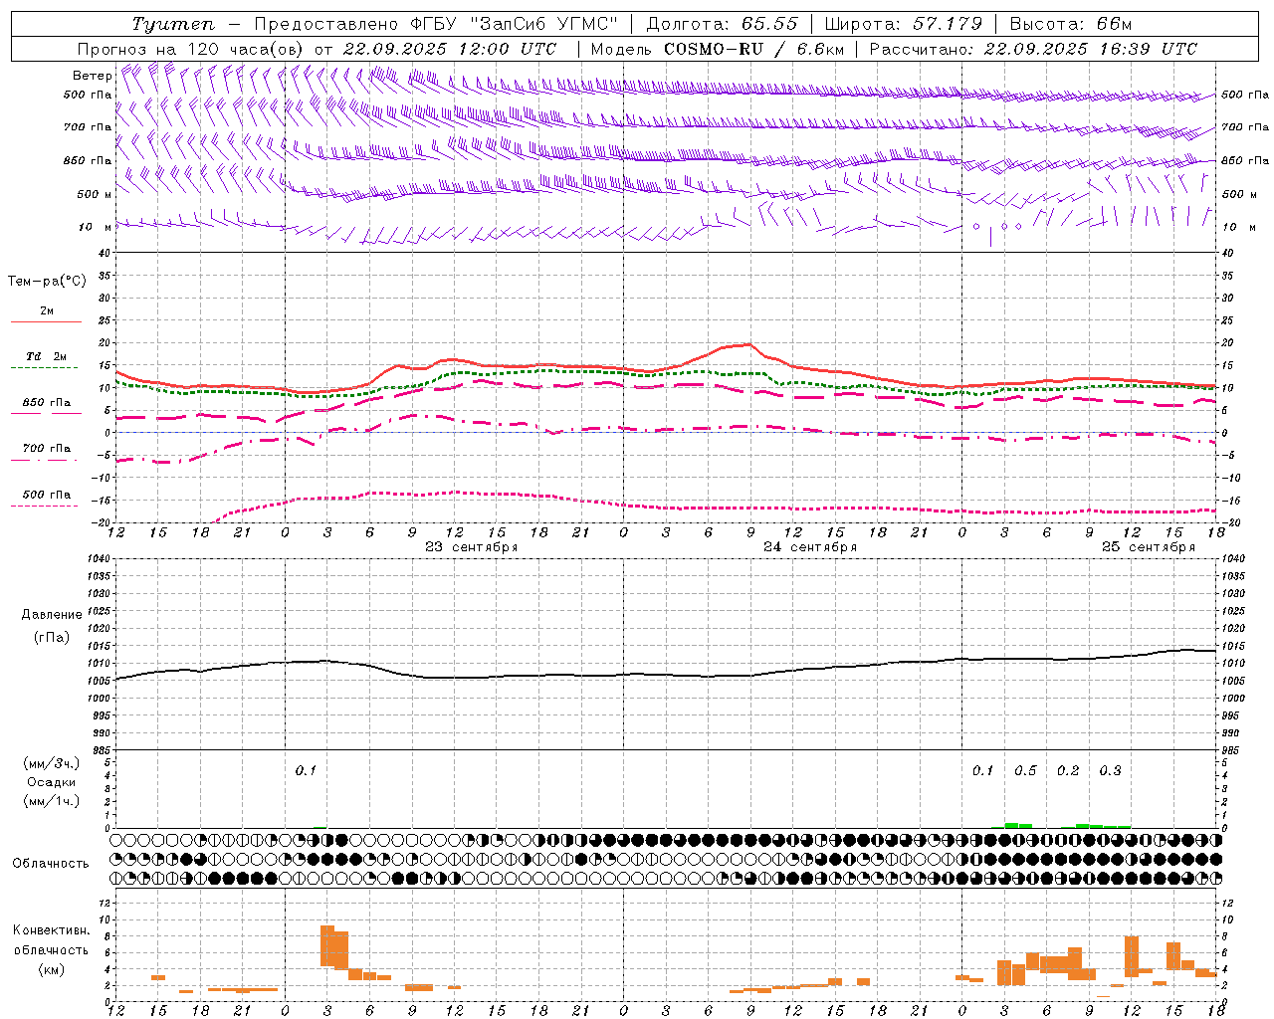Click the (гПа) unit under Давление

click(52, 637)
